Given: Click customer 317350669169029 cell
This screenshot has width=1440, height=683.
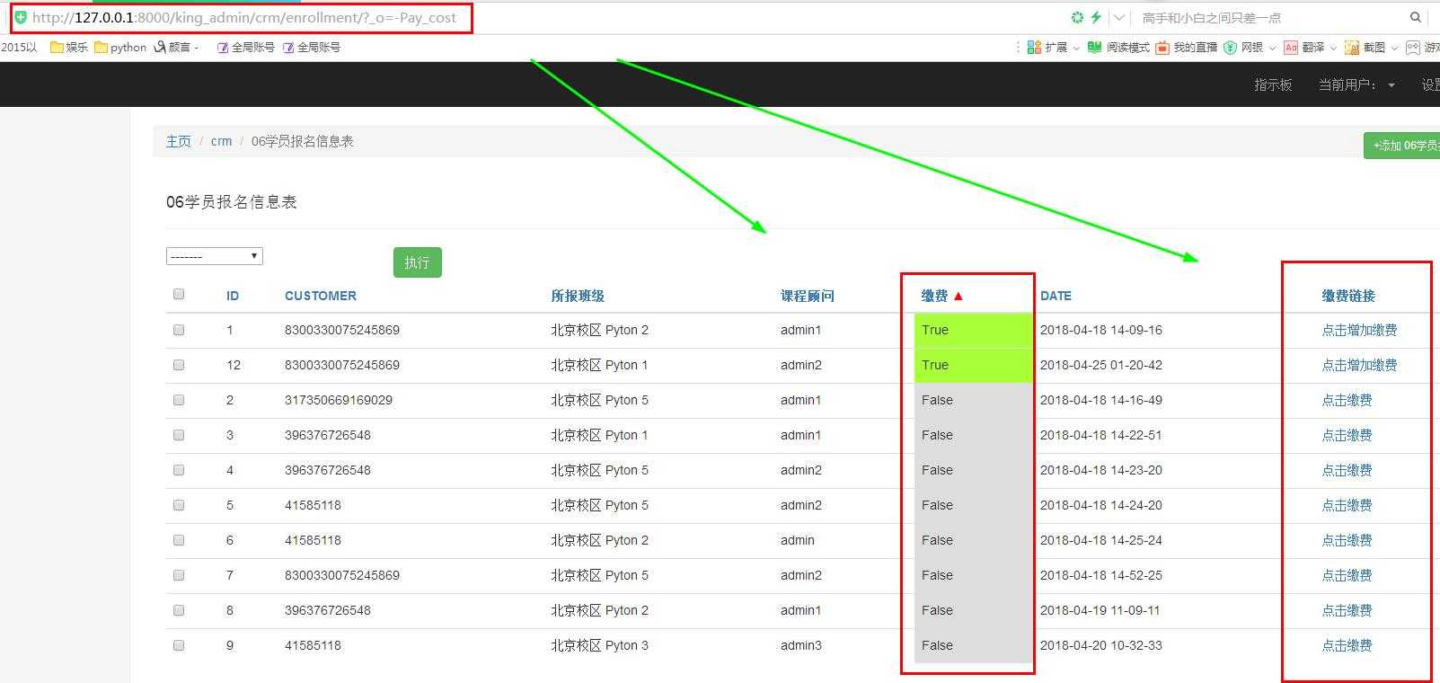Looking at the screenshot, I should pos(339,400).
